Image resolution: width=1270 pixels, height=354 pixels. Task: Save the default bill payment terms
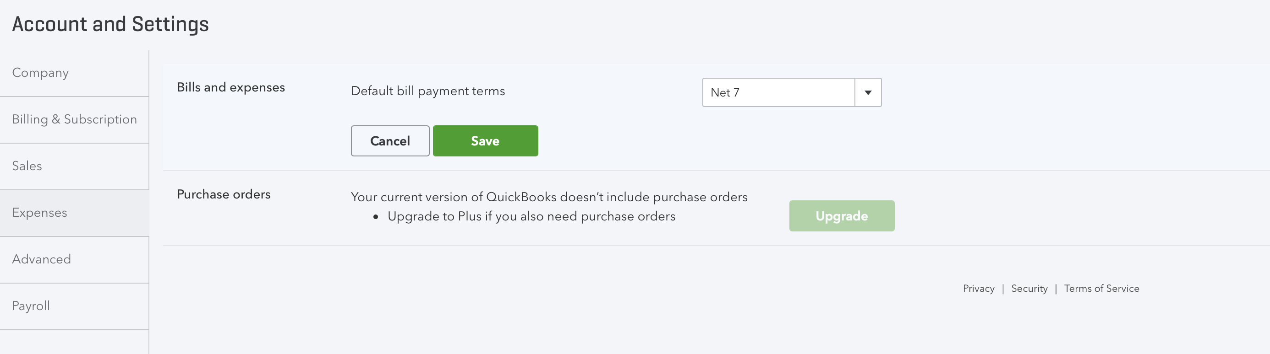(485, 141)
